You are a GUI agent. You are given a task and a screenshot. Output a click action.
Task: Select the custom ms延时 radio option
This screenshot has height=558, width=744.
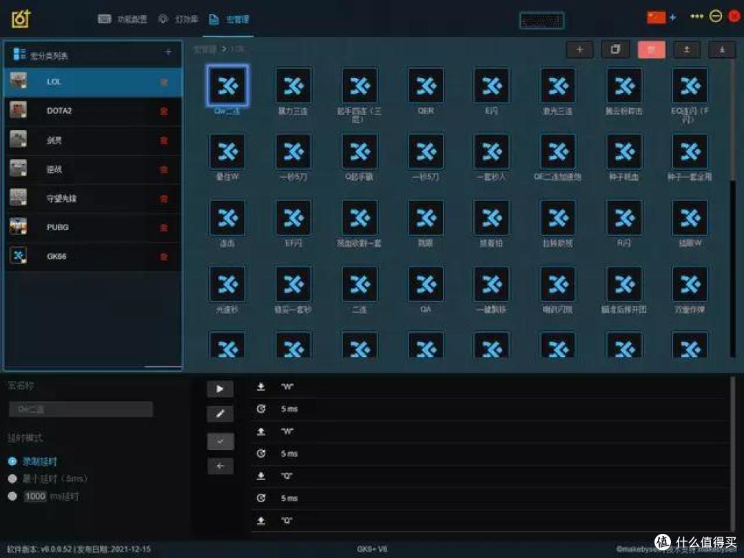click(x=12, y=496)
